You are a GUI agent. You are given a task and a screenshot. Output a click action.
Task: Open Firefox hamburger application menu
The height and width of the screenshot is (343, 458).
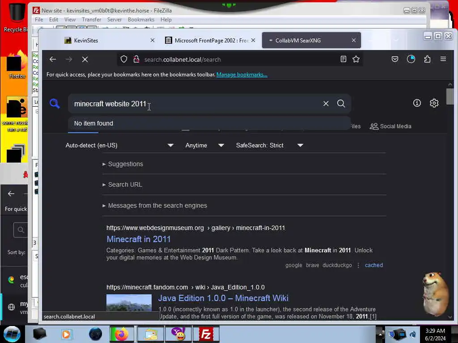point(443,59)
